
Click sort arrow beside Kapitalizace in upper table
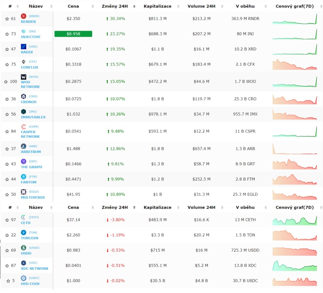[178, 6]
